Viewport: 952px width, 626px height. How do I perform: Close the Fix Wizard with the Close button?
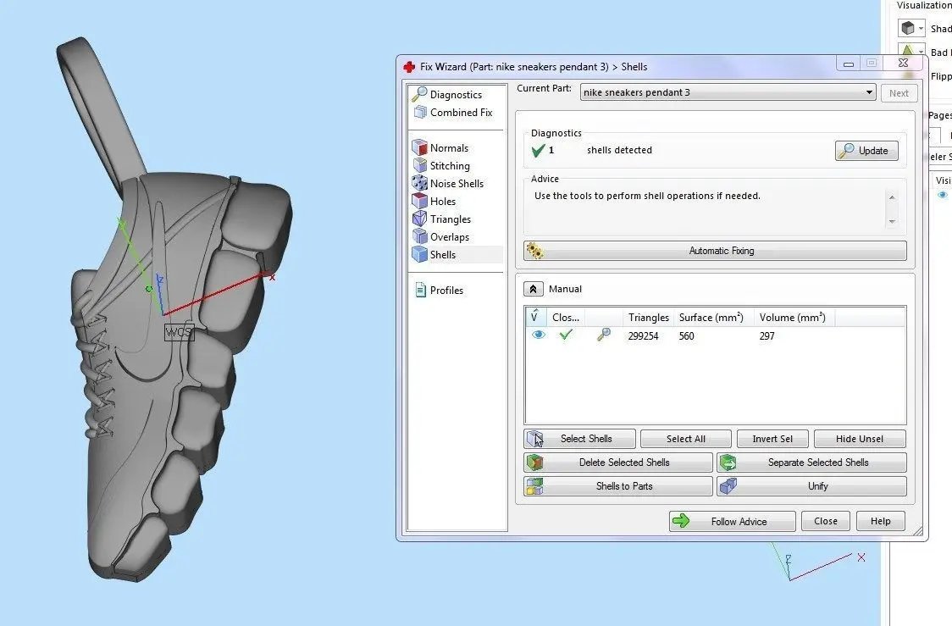click(826, 521)
